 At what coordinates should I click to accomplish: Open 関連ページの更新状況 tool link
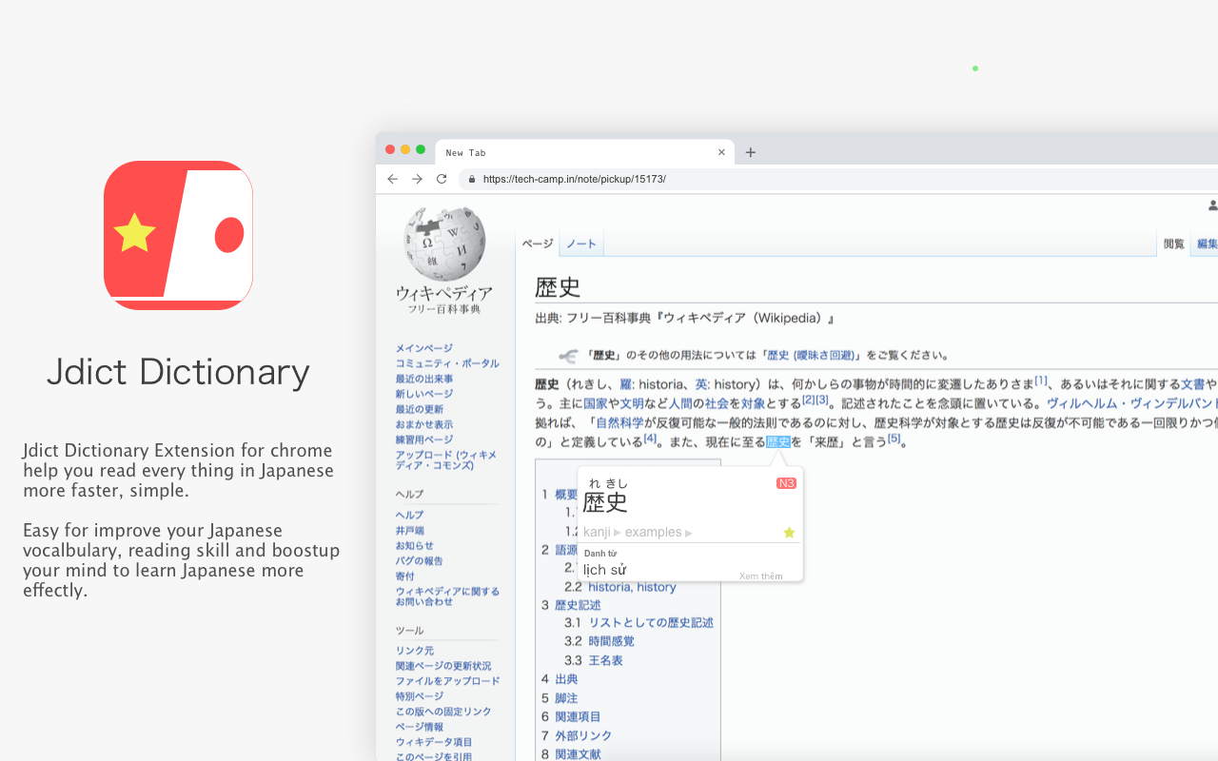pos(443,666)
